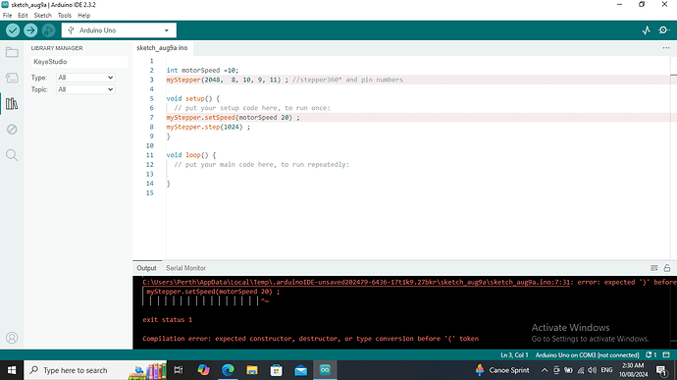Viewport: 677px width, 380px height.
Task: Click line 8 myStepper.step(1024)
Action: (x=208, y=127)
